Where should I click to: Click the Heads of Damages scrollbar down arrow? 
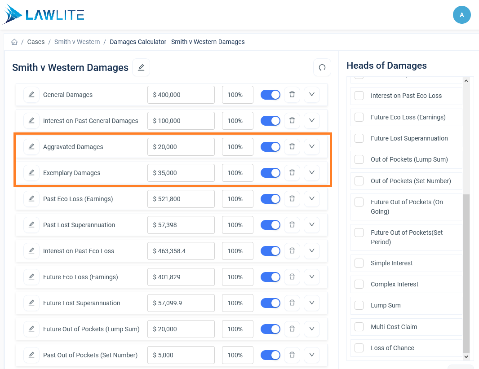466,356
